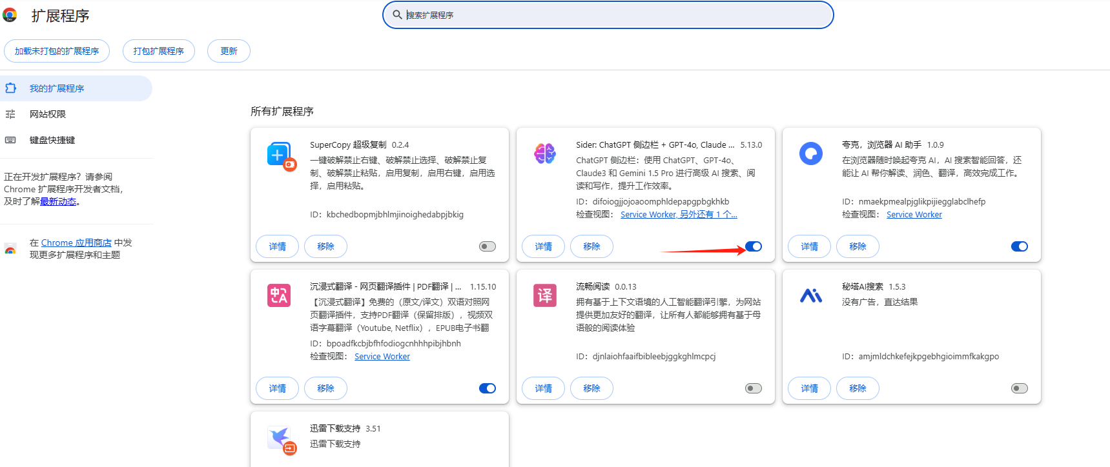Click the 夸克 AI 助手 extension icon

click(x=811, y=154)
